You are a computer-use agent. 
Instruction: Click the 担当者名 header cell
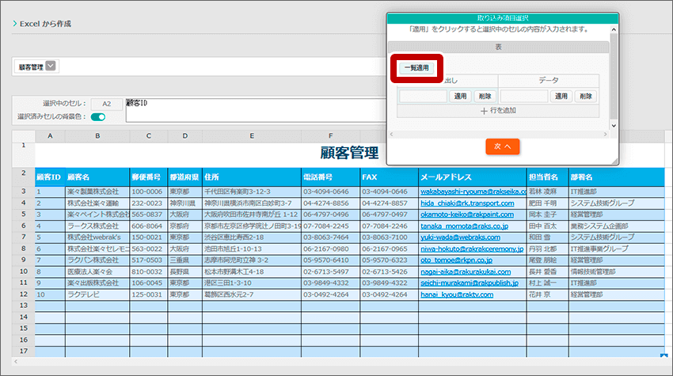[x=548, y=177]
